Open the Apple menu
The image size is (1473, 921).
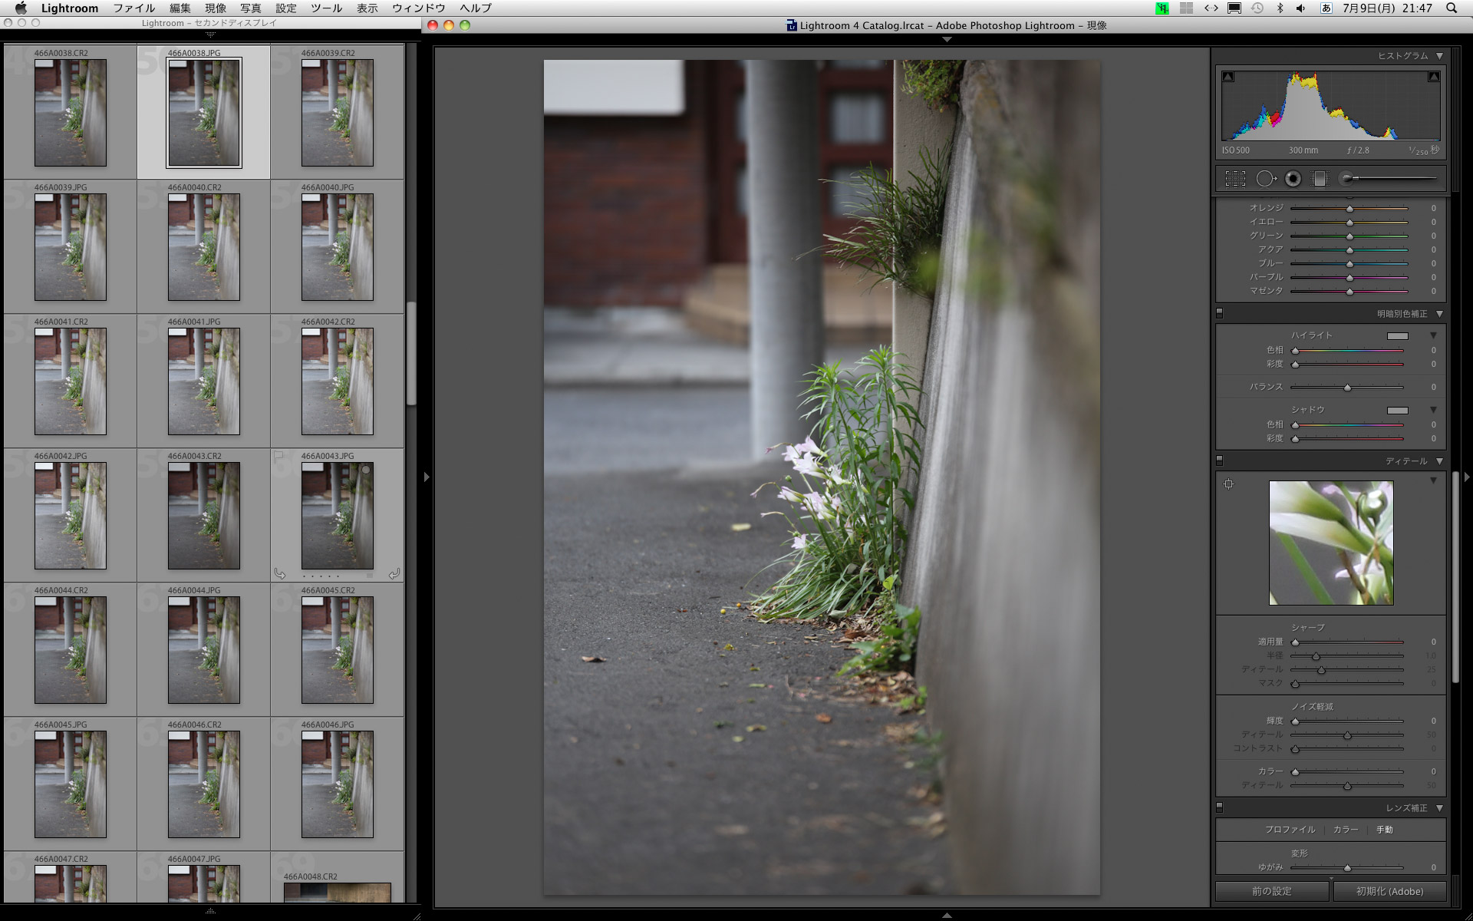pos(21,8)
